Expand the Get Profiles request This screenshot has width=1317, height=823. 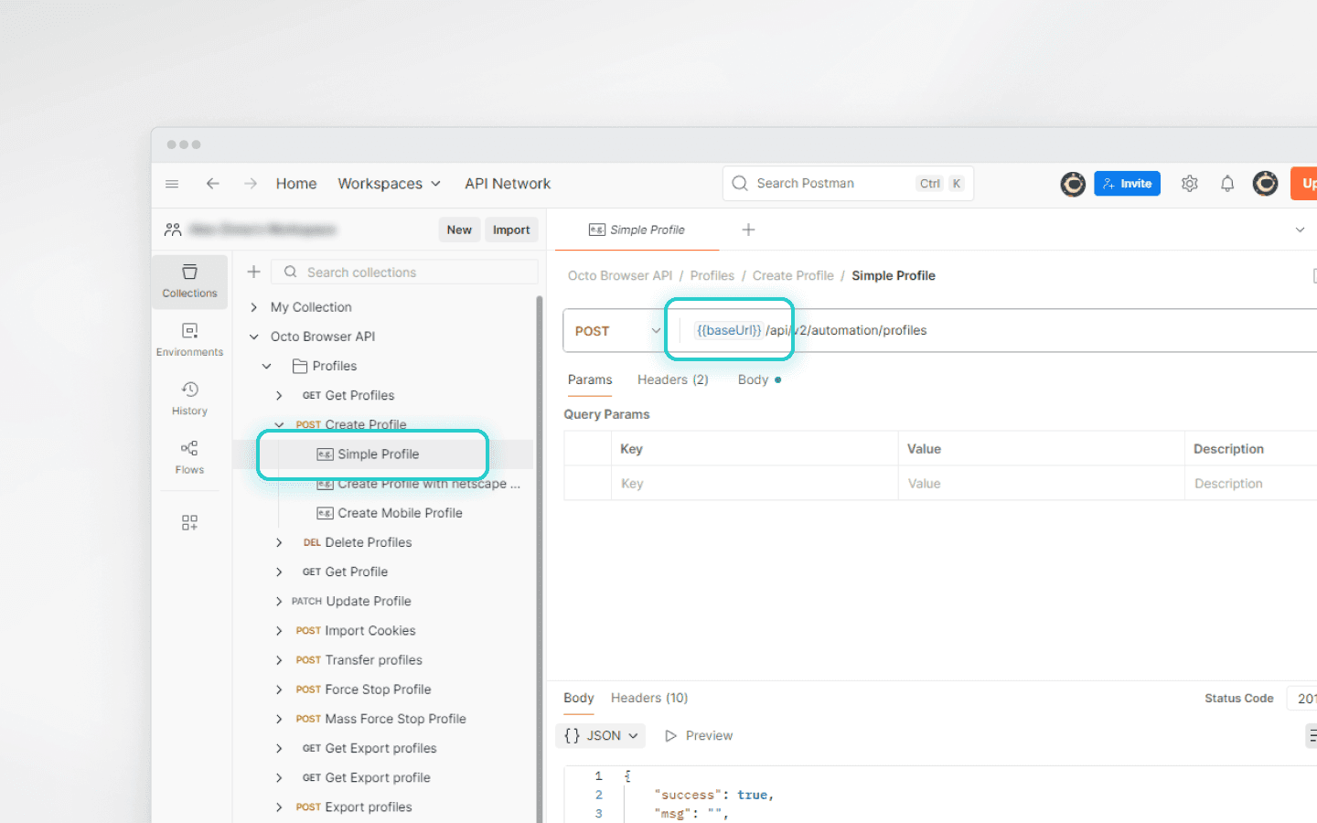[x=279, y=395]
